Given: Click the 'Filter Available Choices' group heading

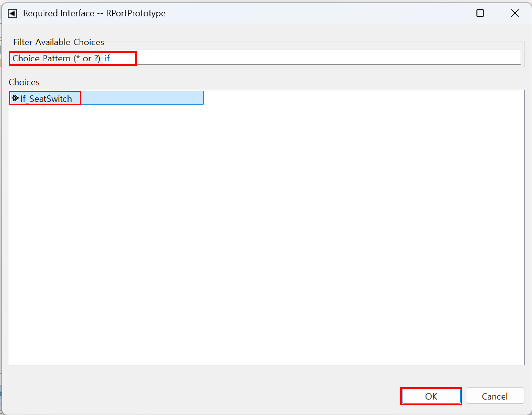Looking at the screenshot, I should [x=59, y=42].
